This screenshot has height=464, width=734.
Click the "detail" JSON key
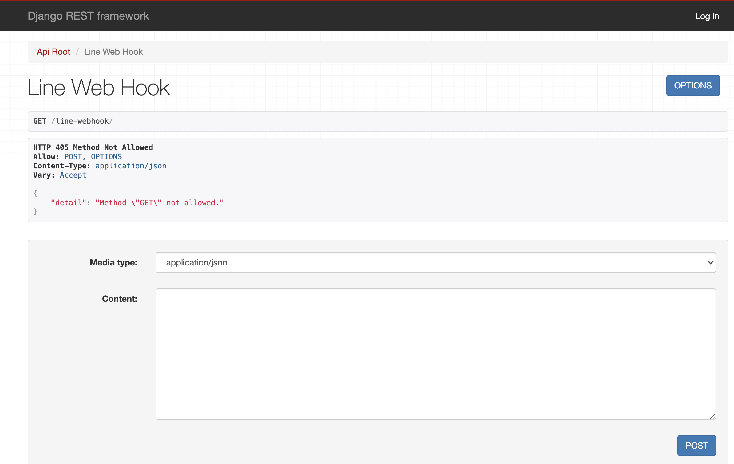[68, 203]
